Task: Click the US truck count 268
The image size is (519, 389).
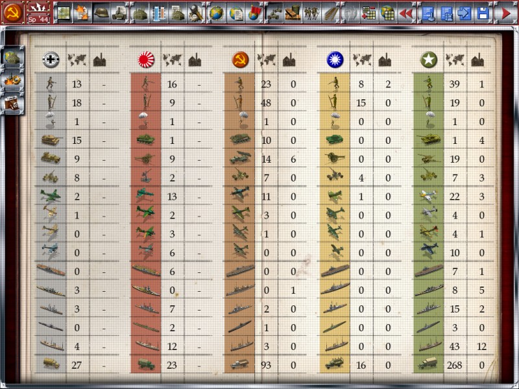Action: 455,365
